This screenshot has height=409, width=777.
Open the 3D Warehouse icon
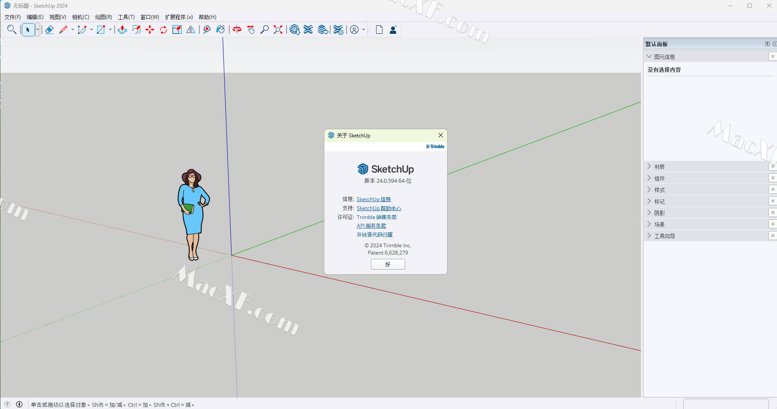[294, 30]
